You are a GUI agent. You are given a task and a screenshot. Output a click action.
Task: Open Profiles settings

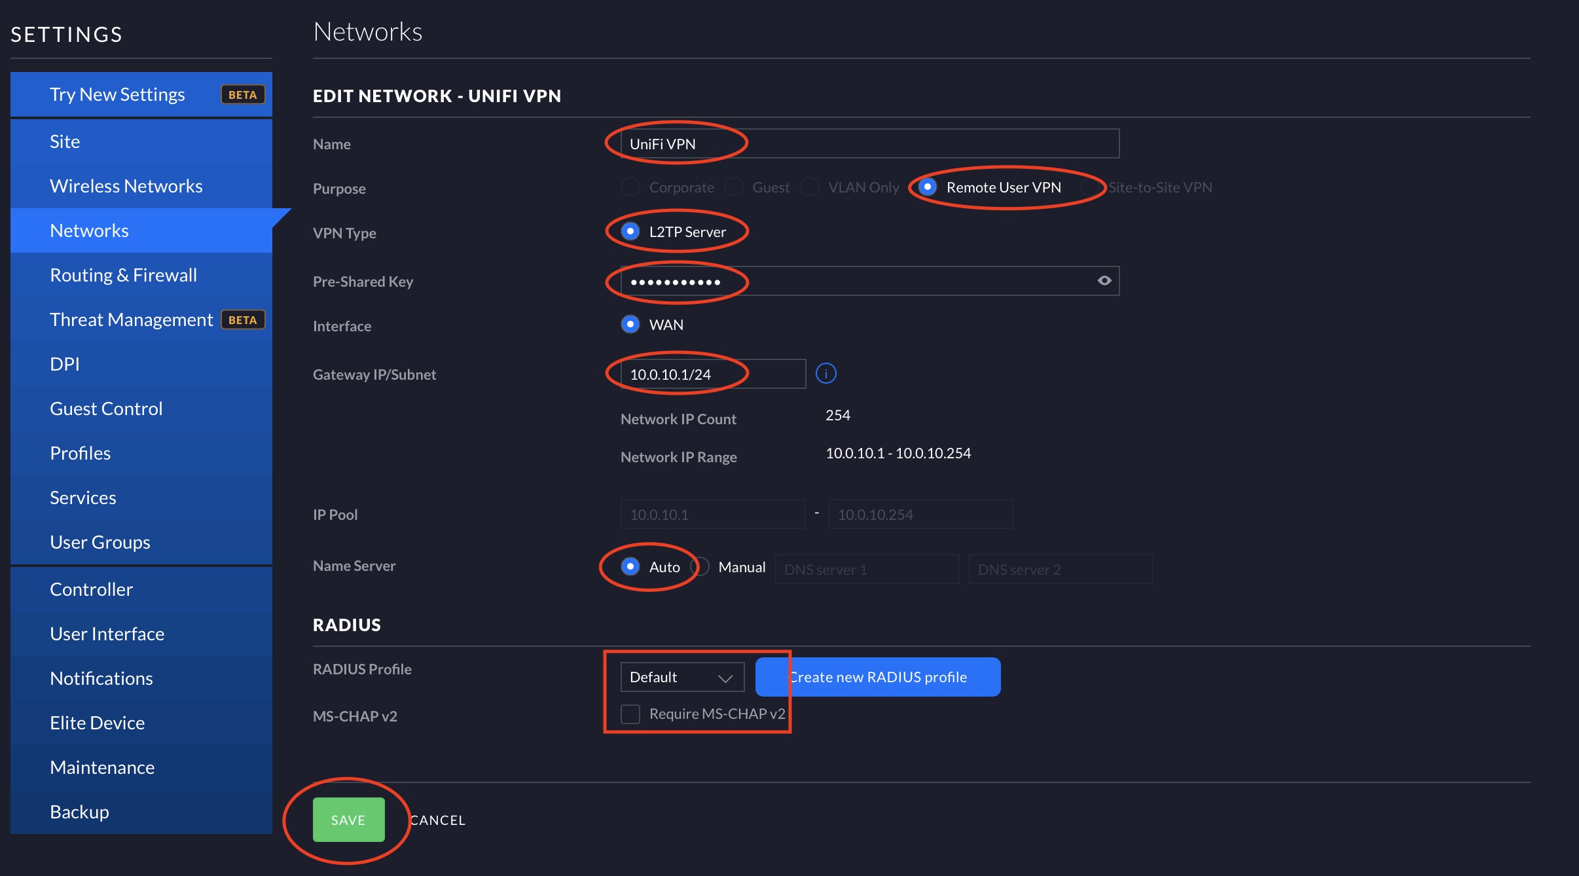[141, 453]
